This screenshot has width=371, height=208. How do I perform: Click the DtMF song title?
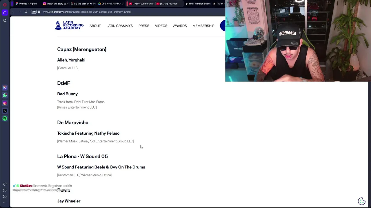(63, 83)
